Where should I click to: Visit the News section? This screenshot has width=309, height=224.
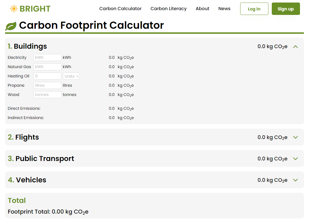[x=224, y=9]
